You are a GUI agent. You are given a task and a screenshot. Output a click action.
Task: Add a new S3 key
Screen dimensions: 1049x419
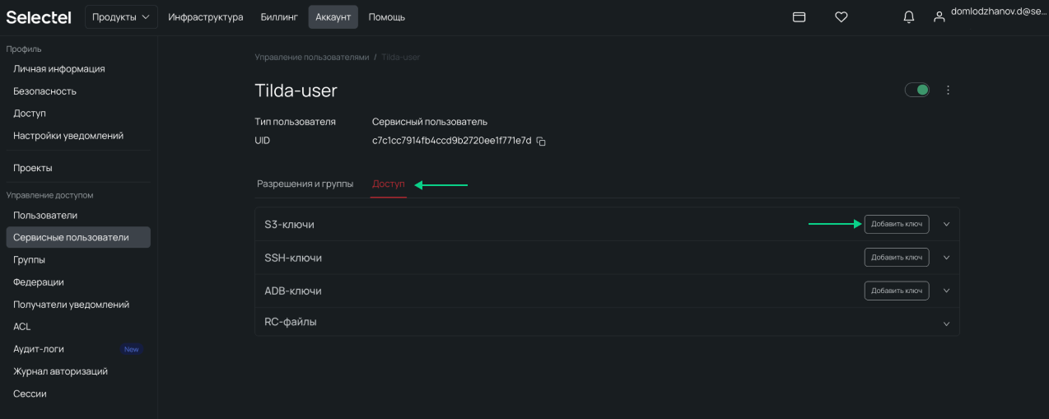tap(896, 224)
